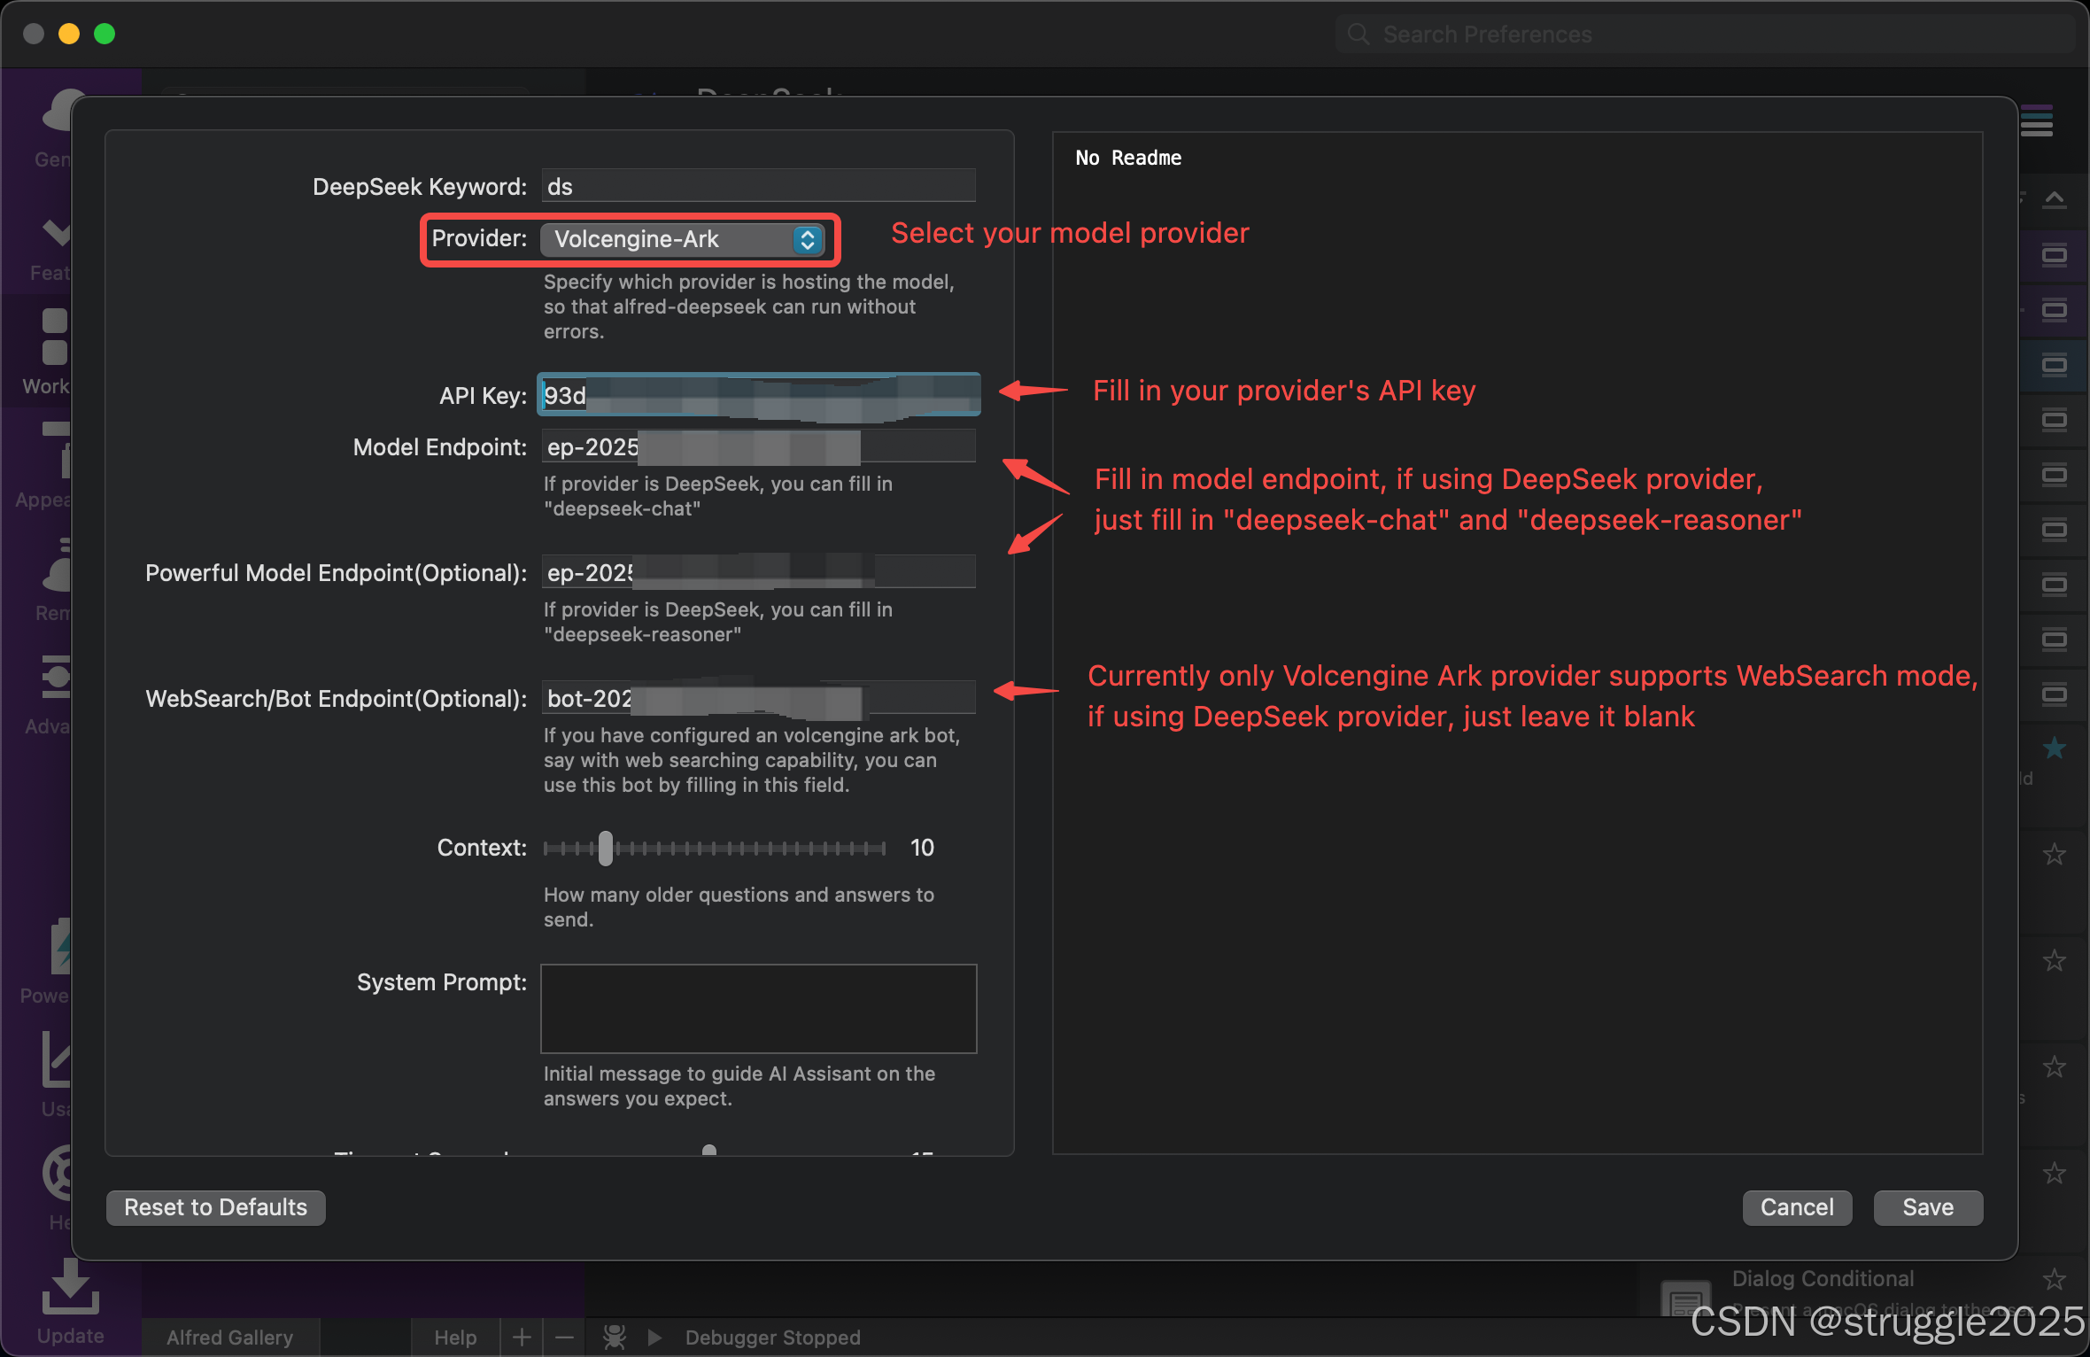Click the WebSearch/Bot Endpoint field
Screen dimensions: 2090x1357
click(758, 698)
